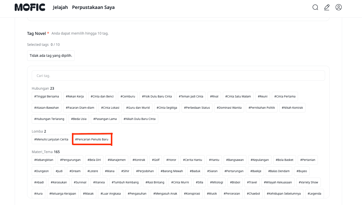Select the #Xianxia tag

coord(99,183)
